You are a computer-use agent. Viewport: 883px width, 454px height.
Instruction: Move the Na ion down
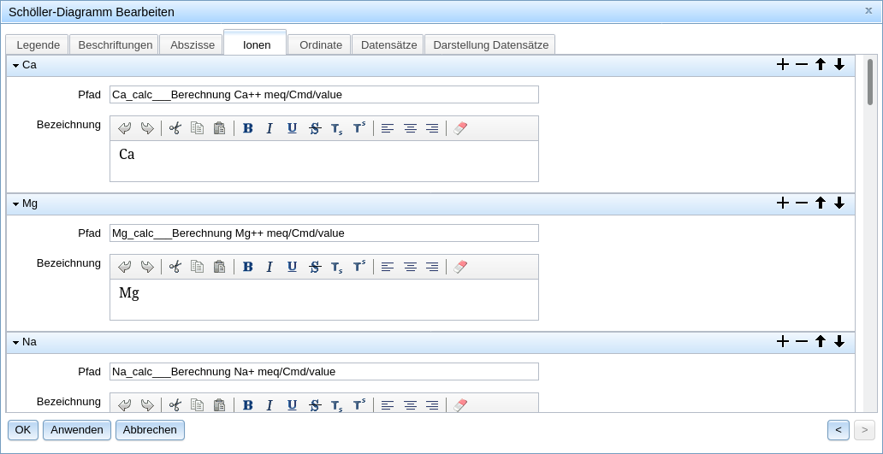point(839,341)
